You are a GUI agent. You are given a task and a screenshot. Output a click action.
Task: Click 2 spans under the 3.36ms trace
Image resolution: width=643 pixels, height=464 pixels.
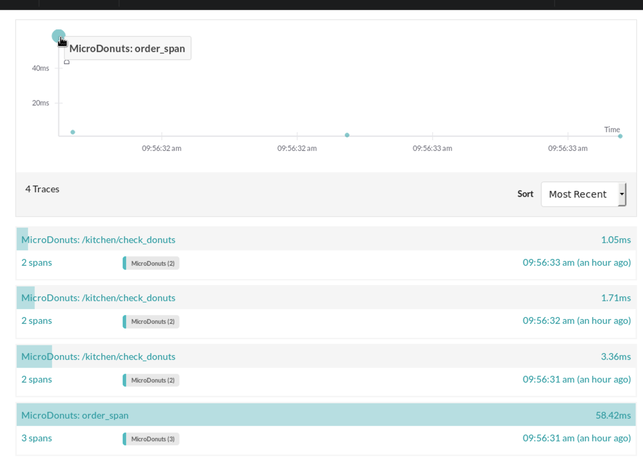click(x=37, y=379)
